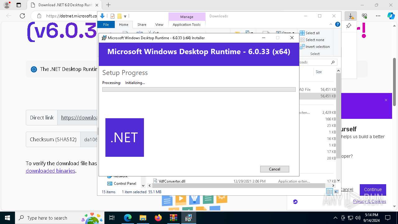398x224 pixels.
Task: Open WinRAR from taskbar
Action: [x=173, y=218]
